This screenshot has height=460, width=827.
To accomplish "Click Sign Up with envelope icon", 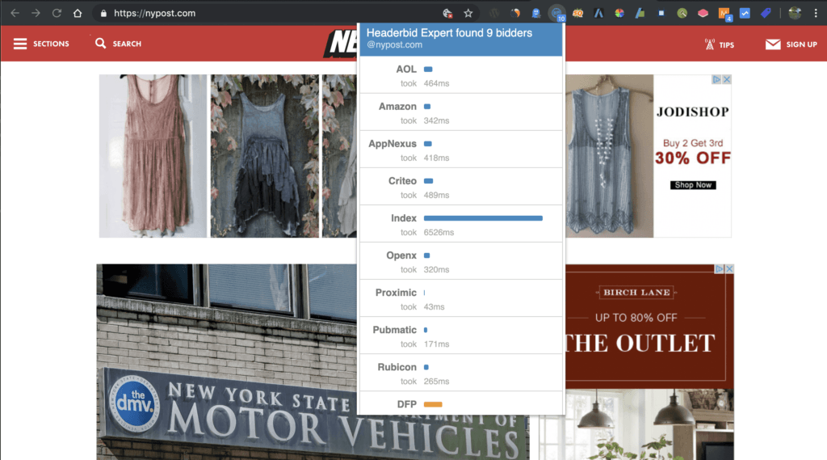I will pos(791,44).
